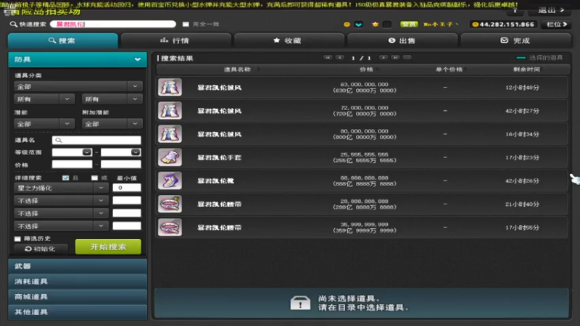The width and height of the screenshot is (580, 326).
Task: Toggle the 完全一致 exact match checkbox
Action: tap(186, 24)
